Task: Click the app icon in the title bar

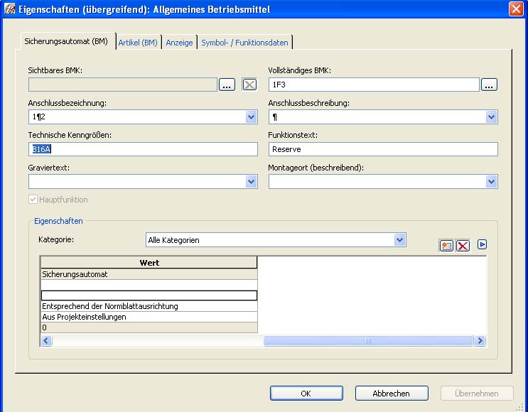Action: [10, 9]
